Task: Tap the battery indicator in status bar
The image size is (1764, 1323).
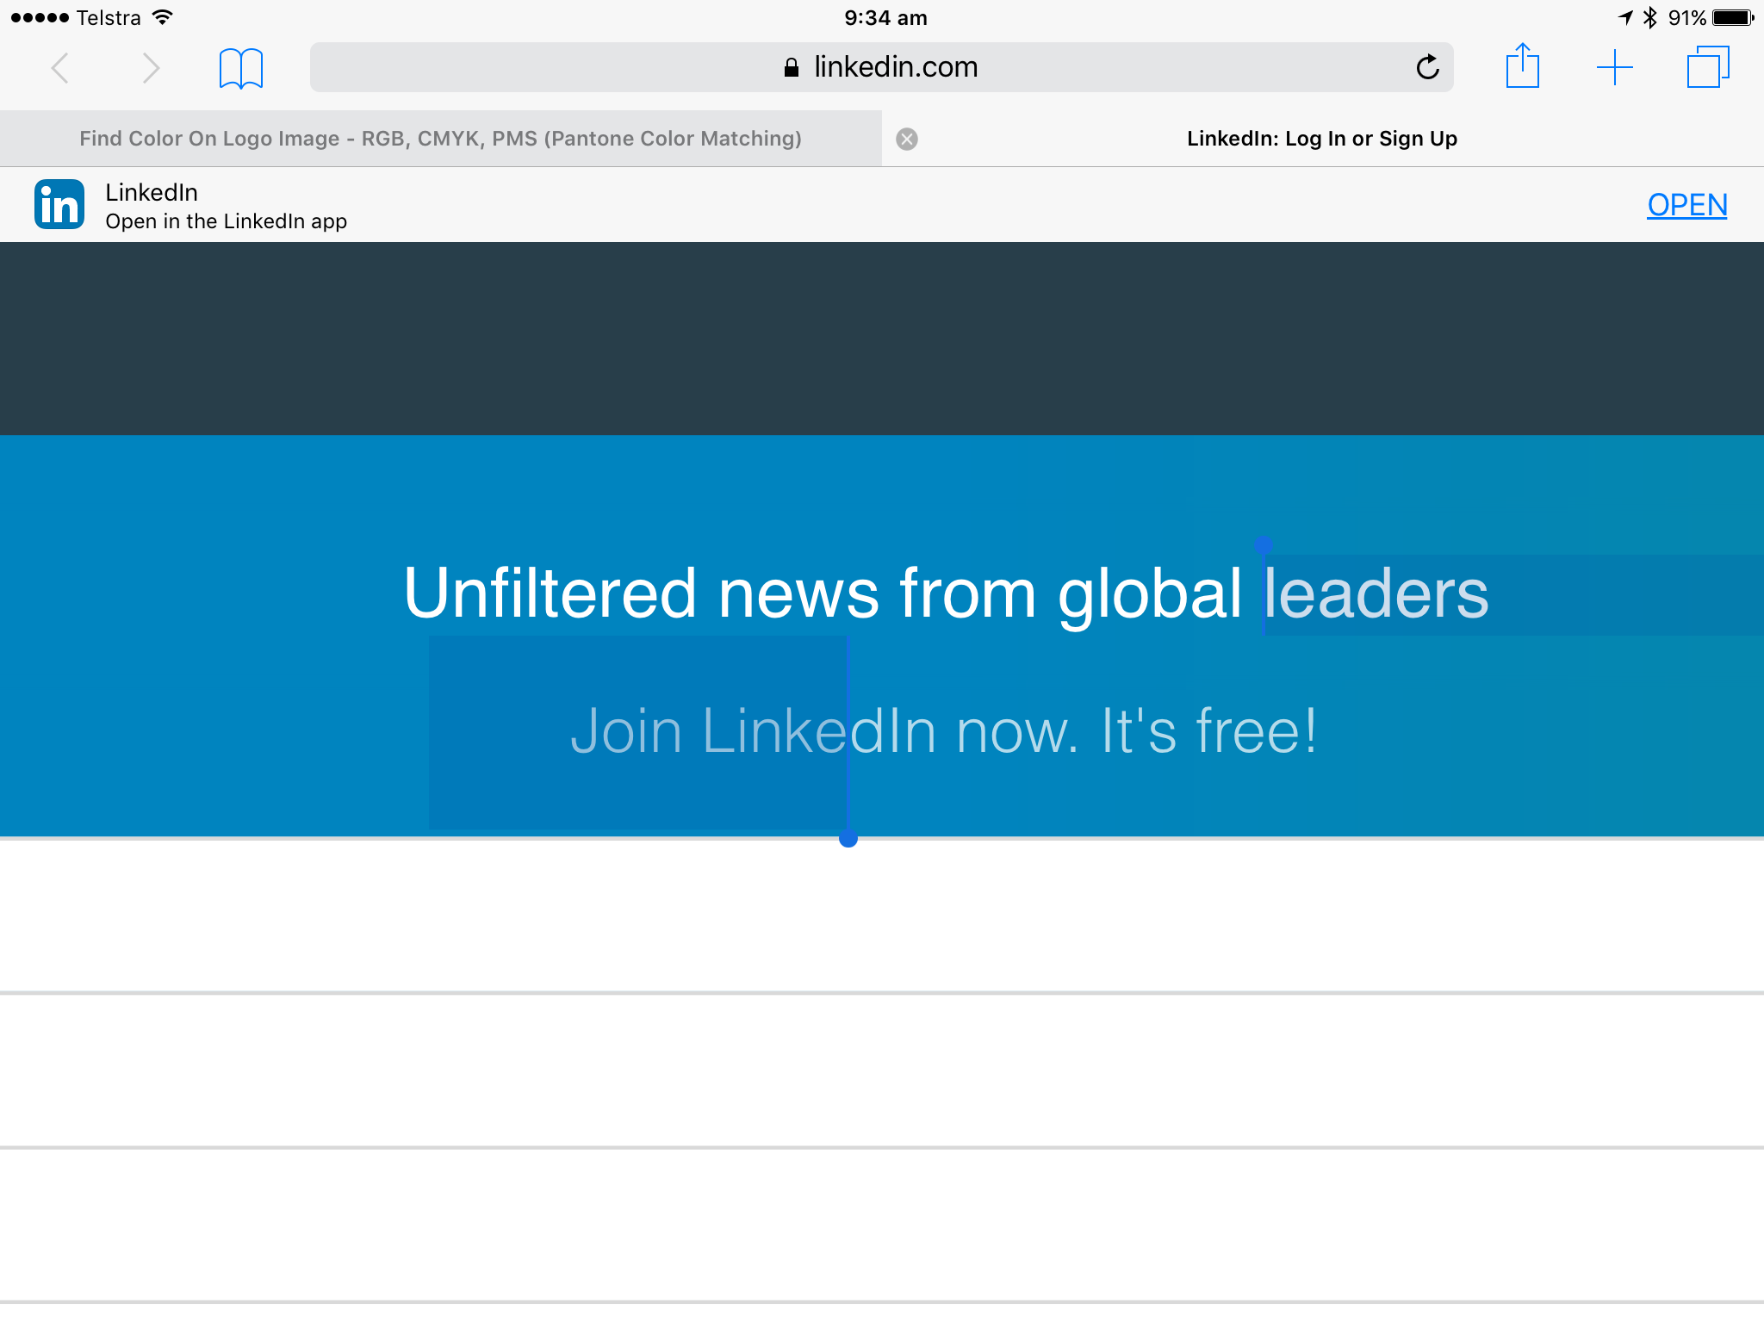Action: pos(1732,18)
